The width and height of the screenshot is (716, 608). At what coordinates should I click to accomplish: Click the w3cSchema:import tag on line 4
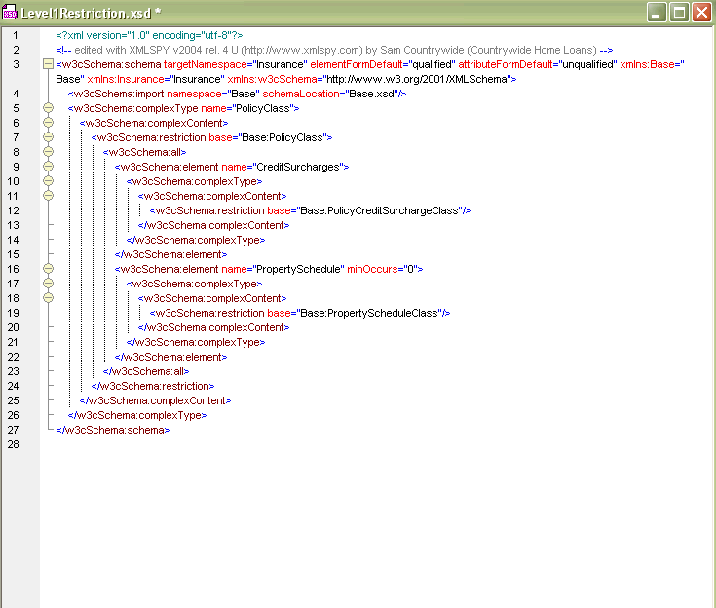pos(237,94)
